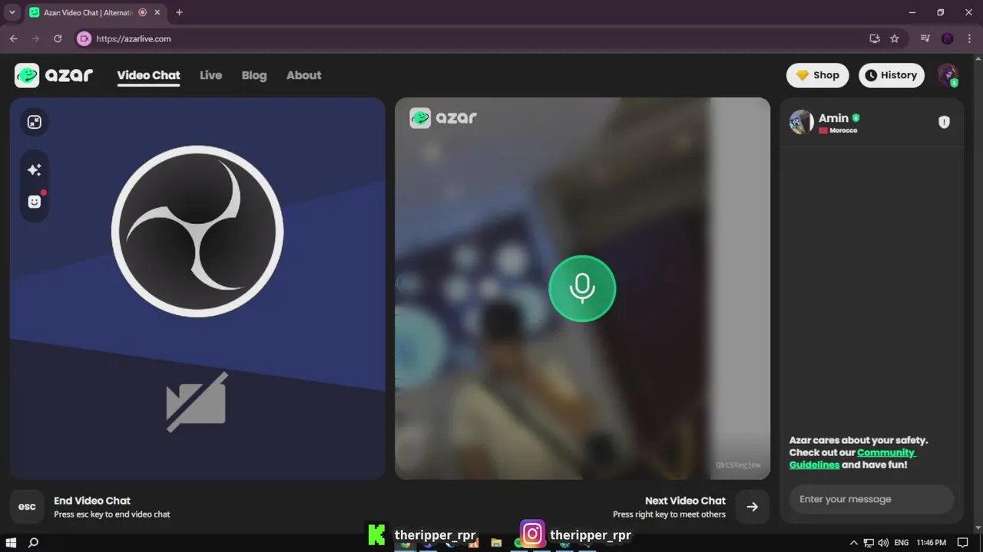
Task: Click the End Video Chat label
Action: coord(92,501)
